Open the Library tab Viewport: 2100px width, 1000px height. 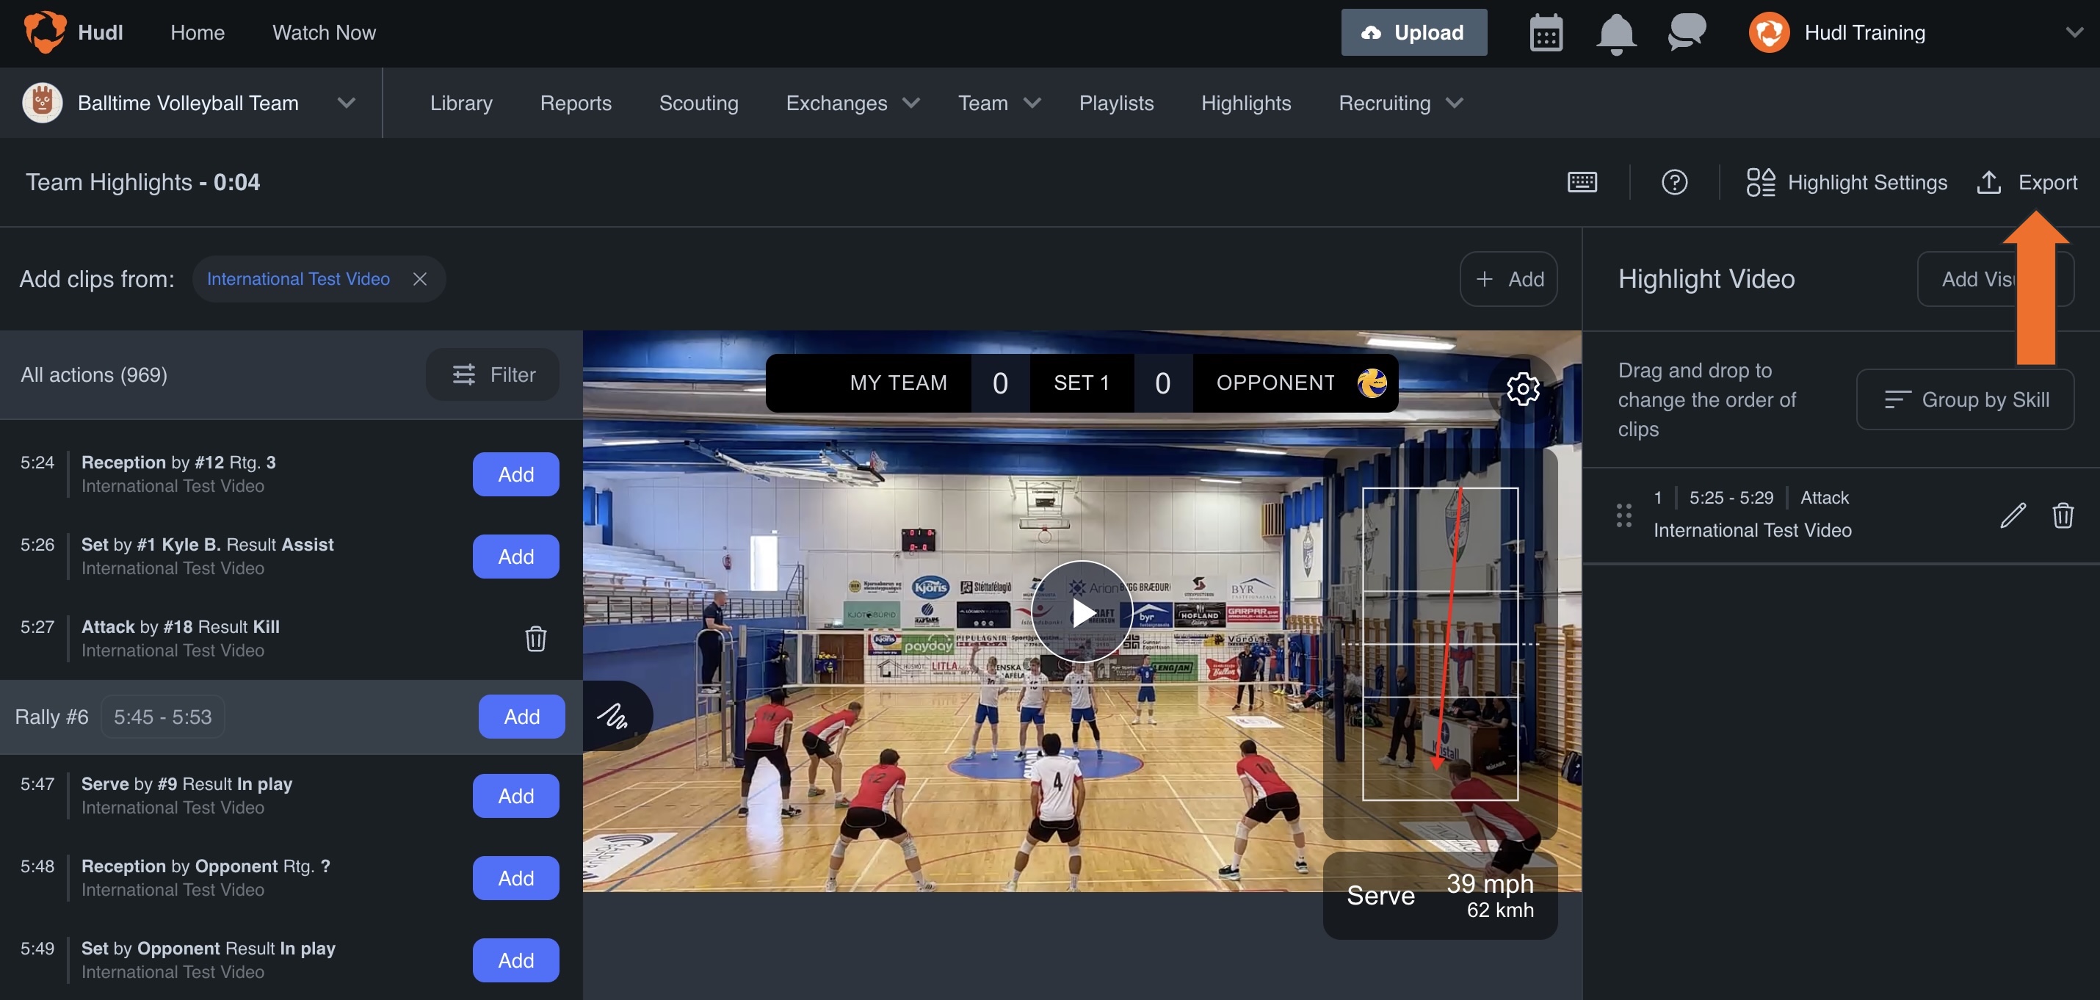460,103
